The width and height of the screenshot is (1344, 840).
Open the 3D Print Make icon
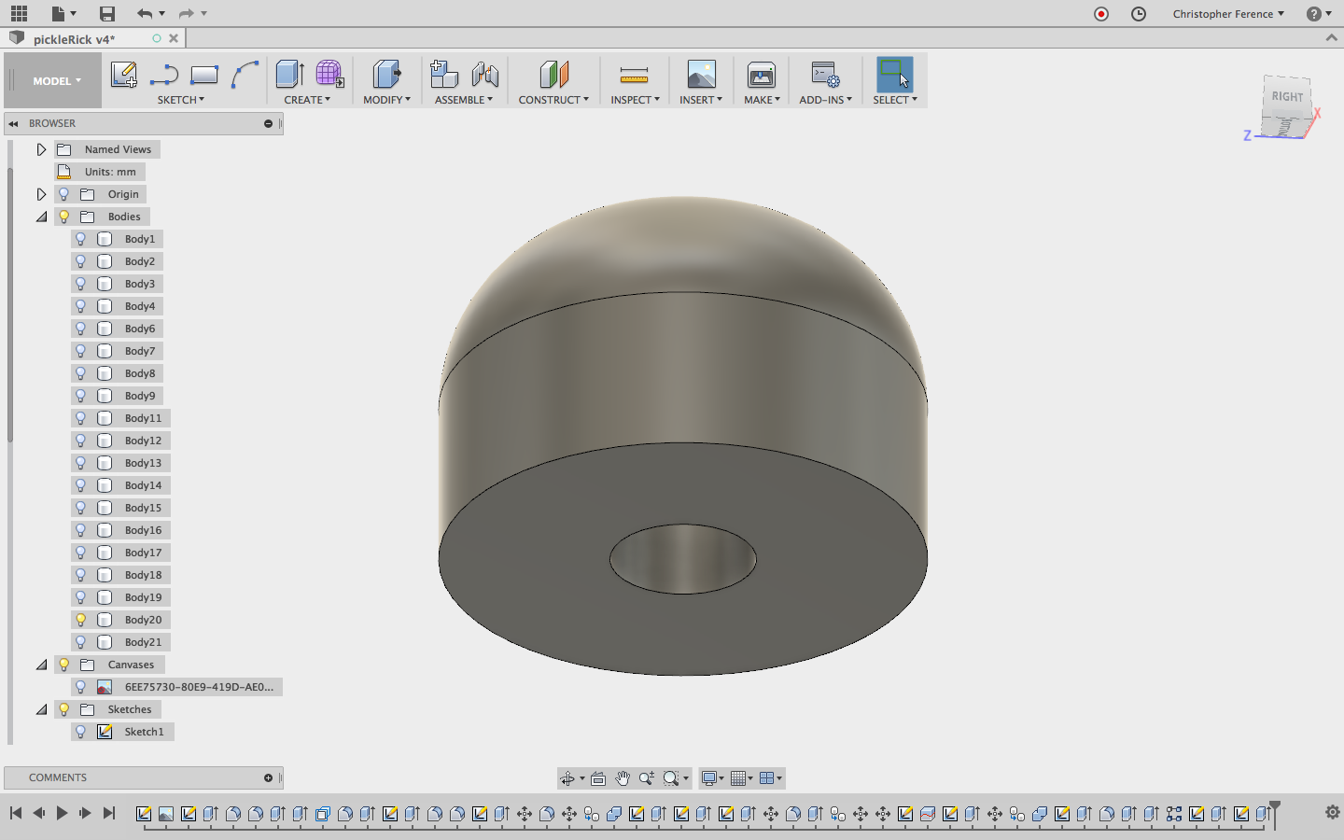click(761, 75)
